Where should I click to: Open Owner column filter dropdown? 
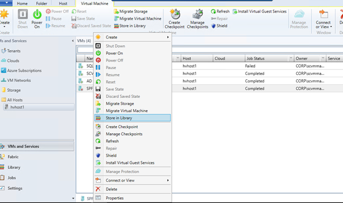pos(323,58)
